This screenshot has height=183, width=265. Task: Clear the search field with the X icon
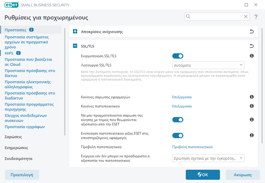click(246, 17)
